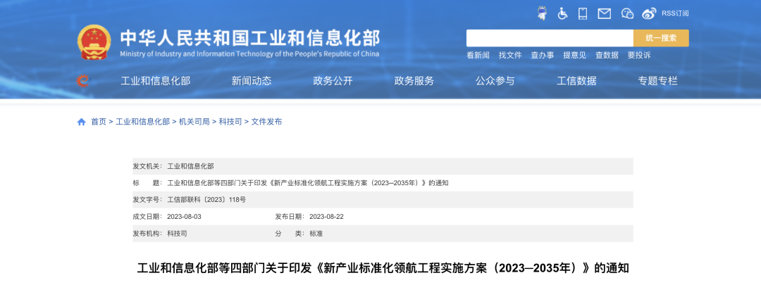The height and width of the screenshot is (297, 761).
Task: Open 工业和信息化部 navigation menu
Action: 155,81
